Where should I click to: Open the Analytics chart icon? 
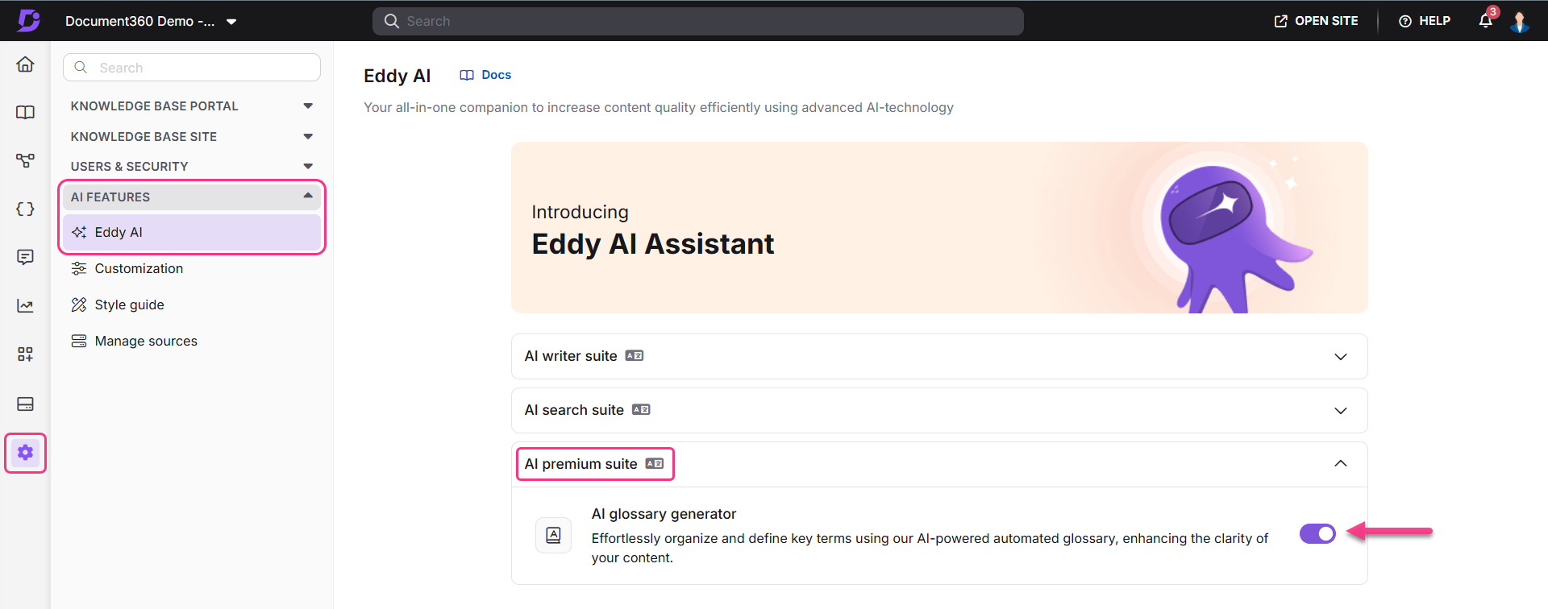tap(25, 306)
